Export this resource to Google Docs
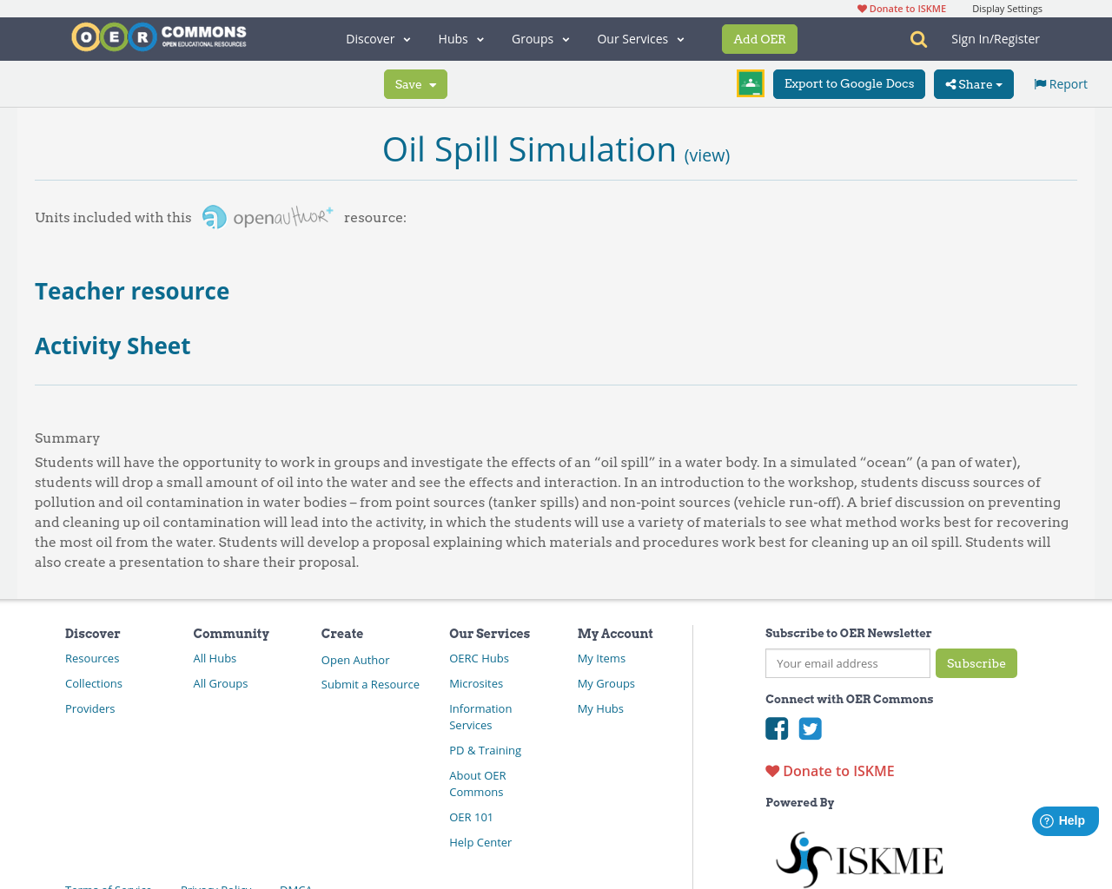 click(x=849, y=83)
